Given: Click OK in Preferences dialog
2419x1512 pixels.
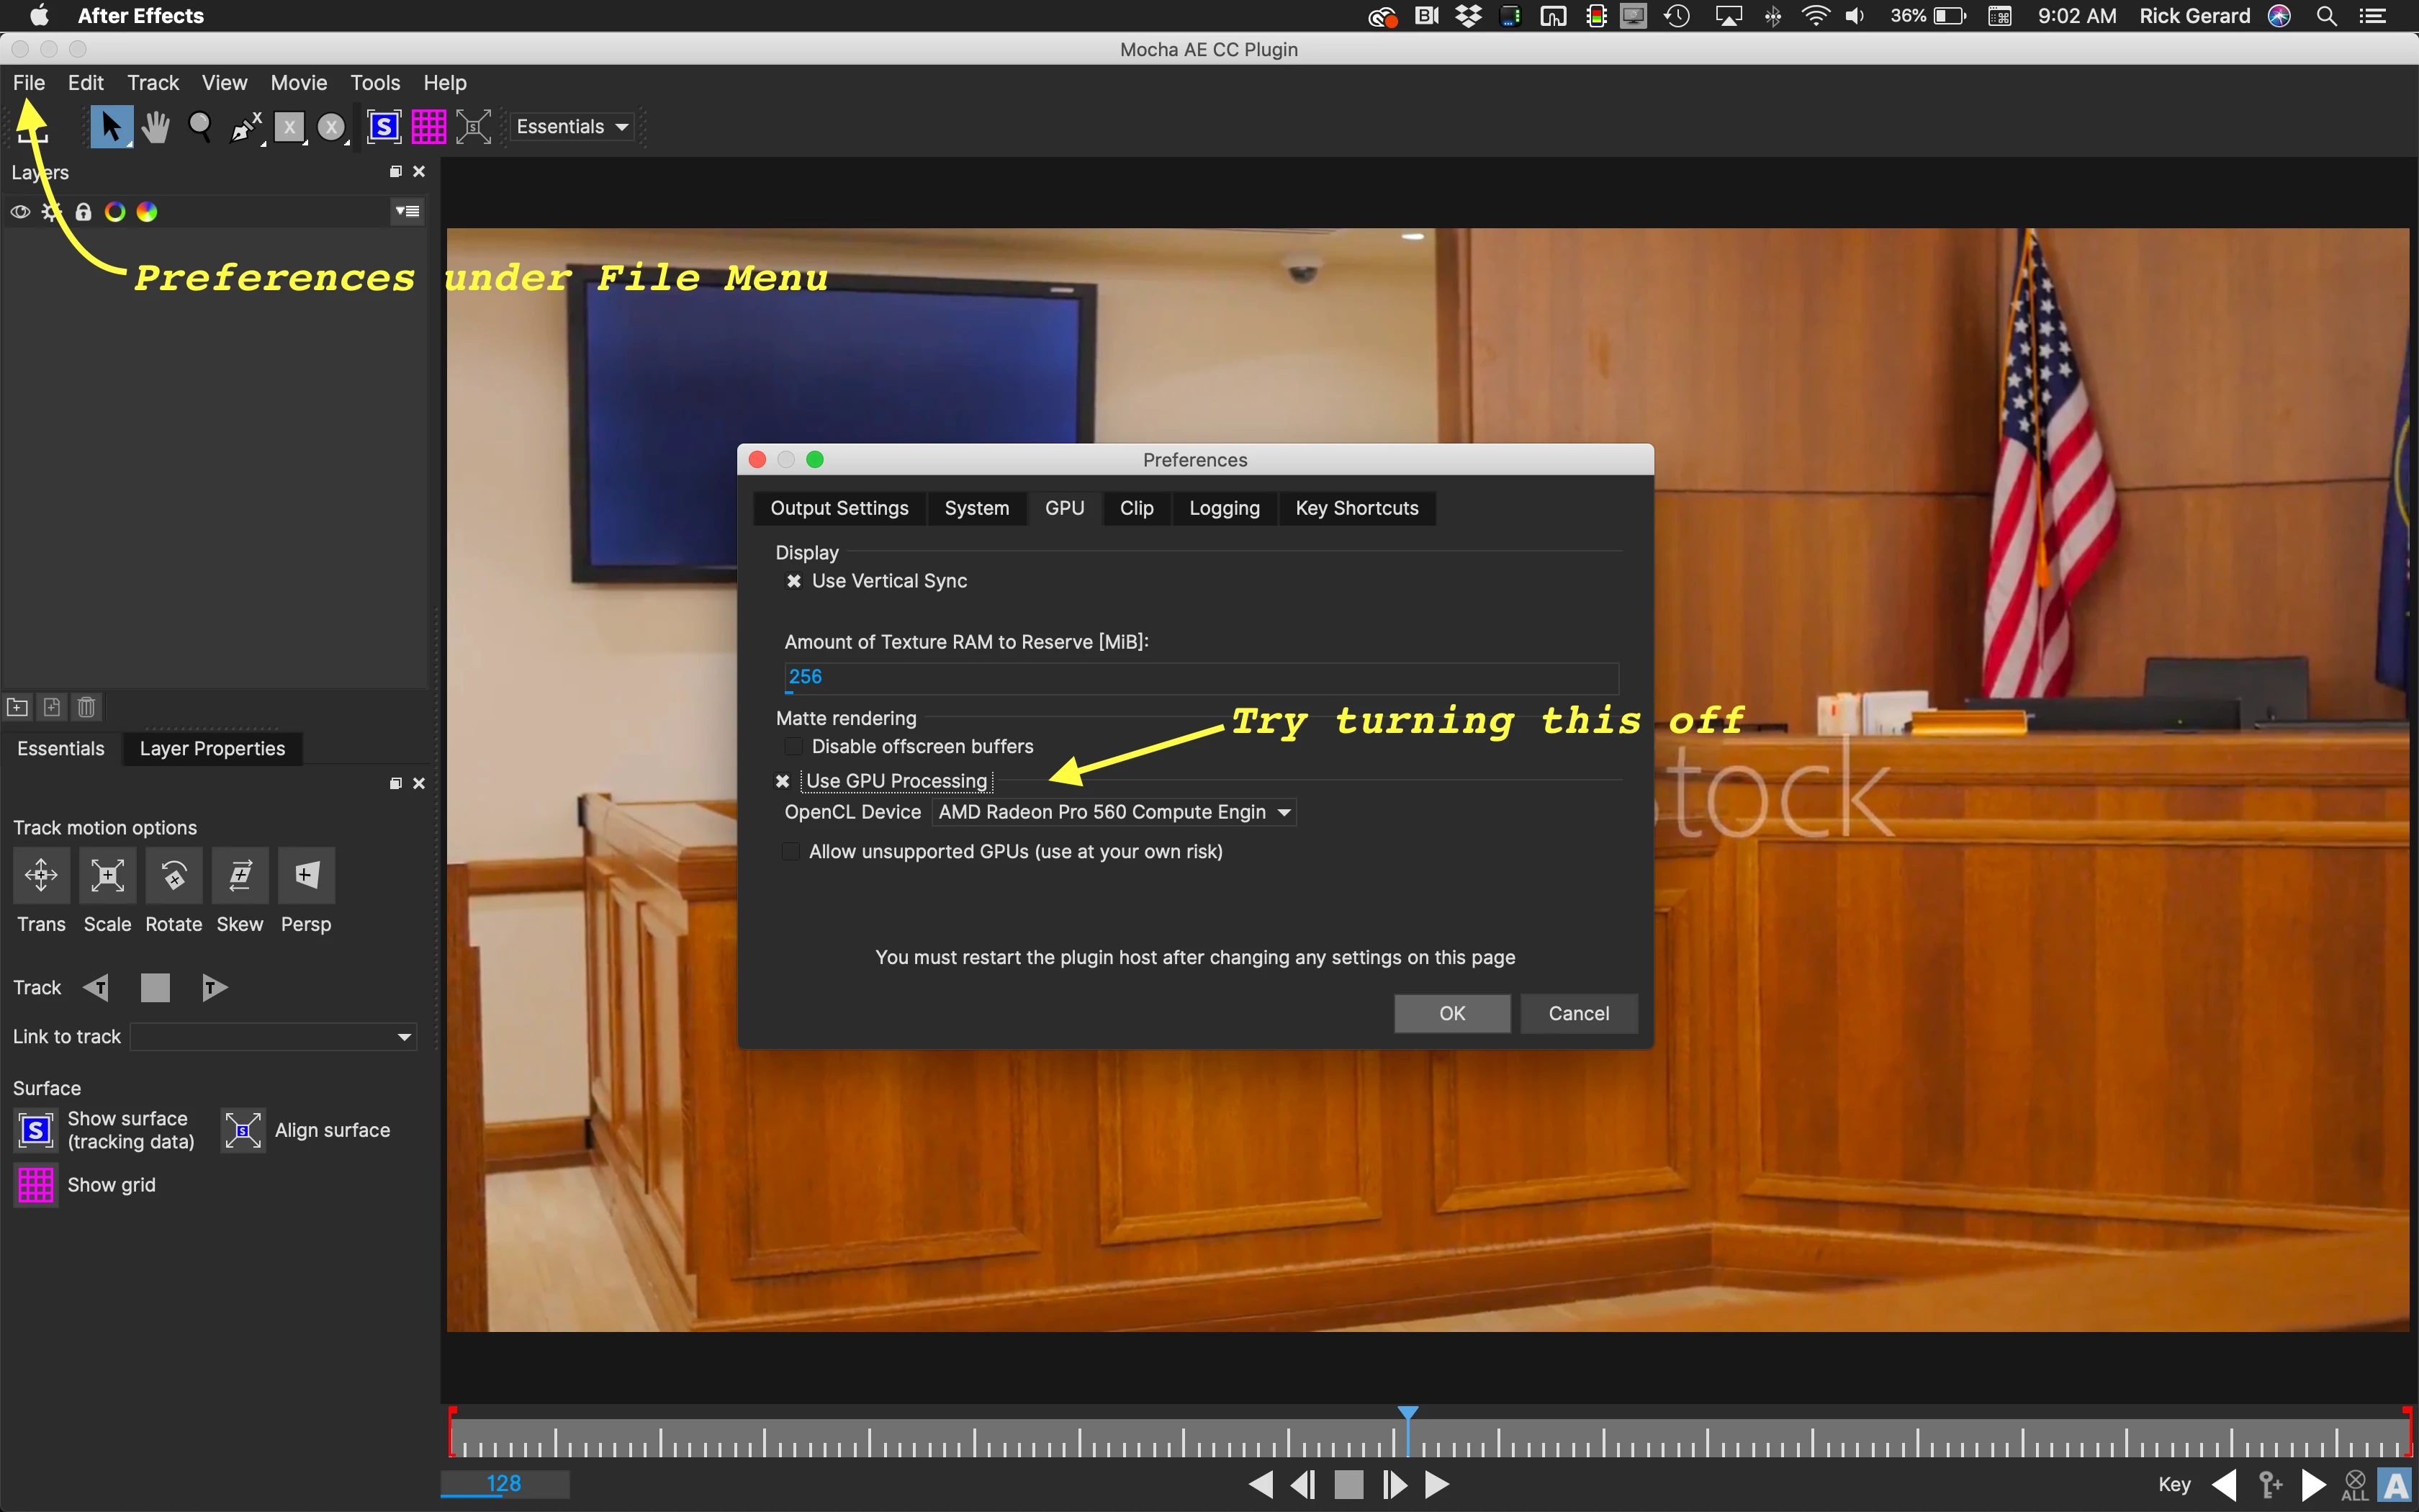Looking at the screenshot, I should [x=1451, y=1013].
